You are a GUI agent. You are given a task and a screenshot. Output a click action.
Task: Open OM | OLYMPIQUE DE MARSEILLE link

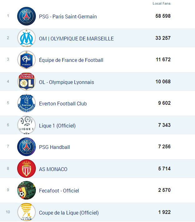coord(76,39)
